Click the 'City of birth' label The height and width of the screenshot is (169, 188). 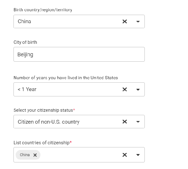25,42
